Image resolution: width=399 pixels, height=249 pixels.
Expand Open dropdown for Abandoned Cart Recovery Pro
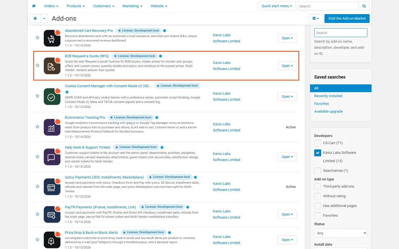(x=287, y=38)
